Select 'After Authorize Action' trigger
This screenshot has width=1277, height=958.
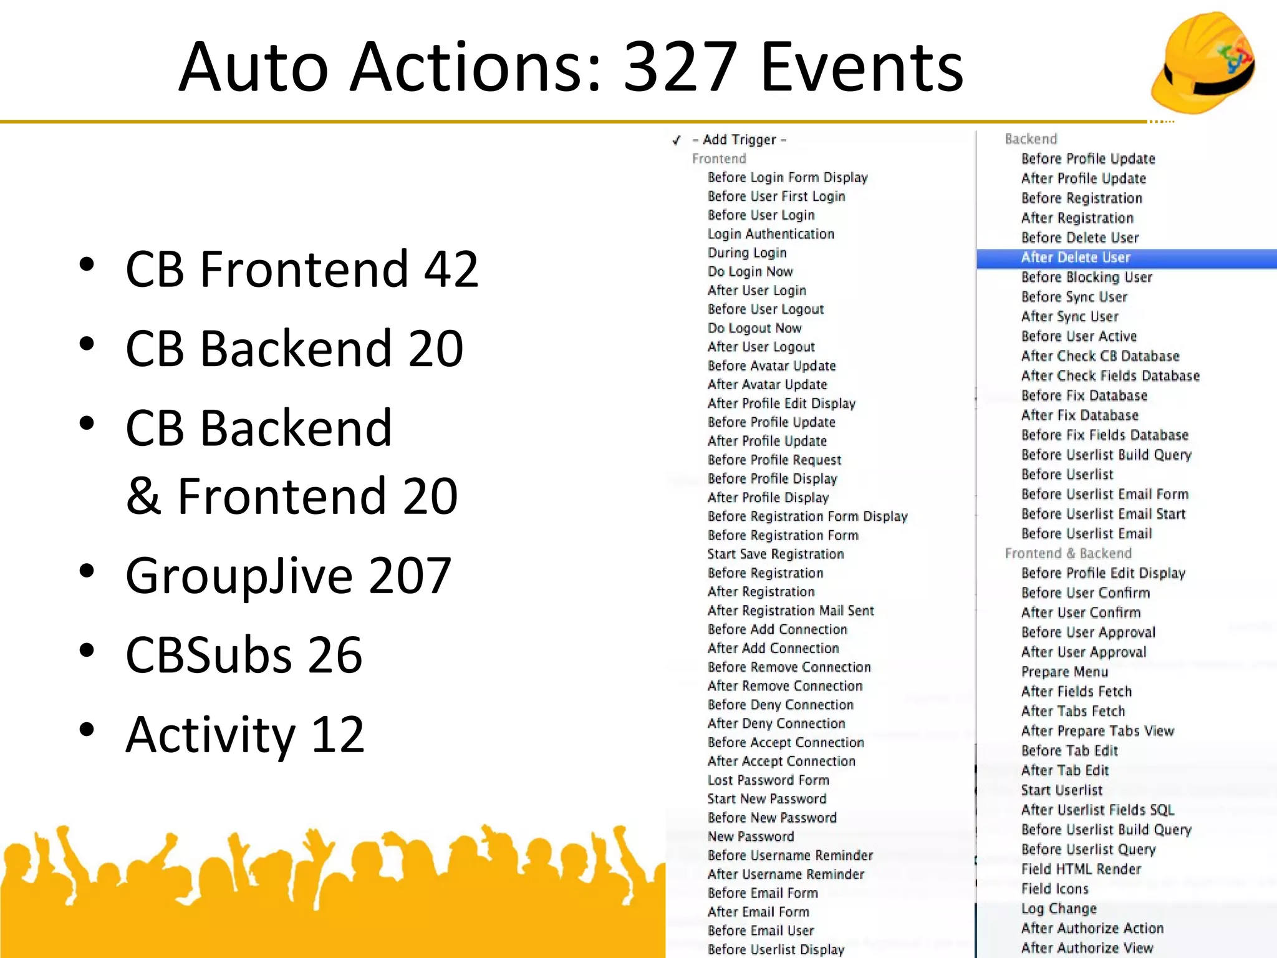pyautogui.click(x=1092, y=929)
